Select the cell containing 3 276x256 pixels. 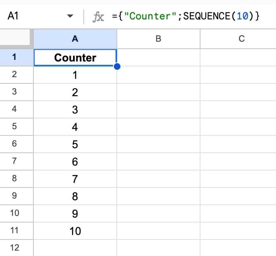[x=75, y=109]
